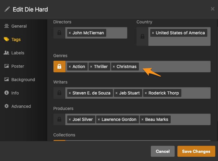218x161 pixels.
Task: Remove the Christmas genre tag
Action: pyautogui.click(x=114, y=67)
